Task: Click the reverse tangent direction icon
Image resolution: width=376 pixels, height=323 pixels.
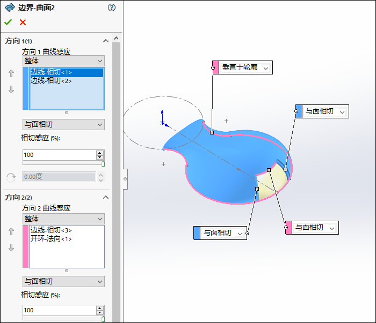Action: [11, 177]
